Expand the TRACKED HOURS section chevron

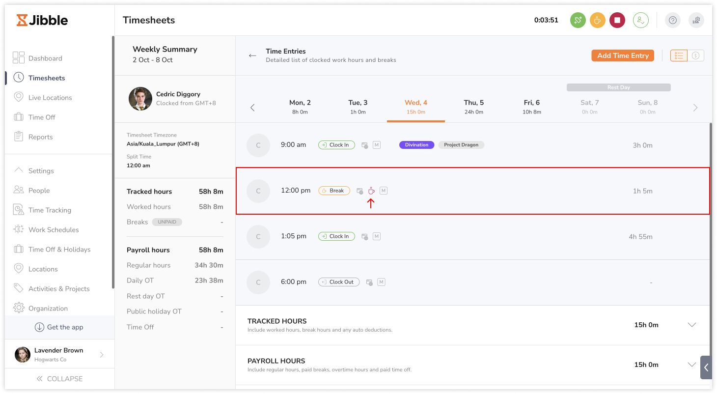coord(692,324)
